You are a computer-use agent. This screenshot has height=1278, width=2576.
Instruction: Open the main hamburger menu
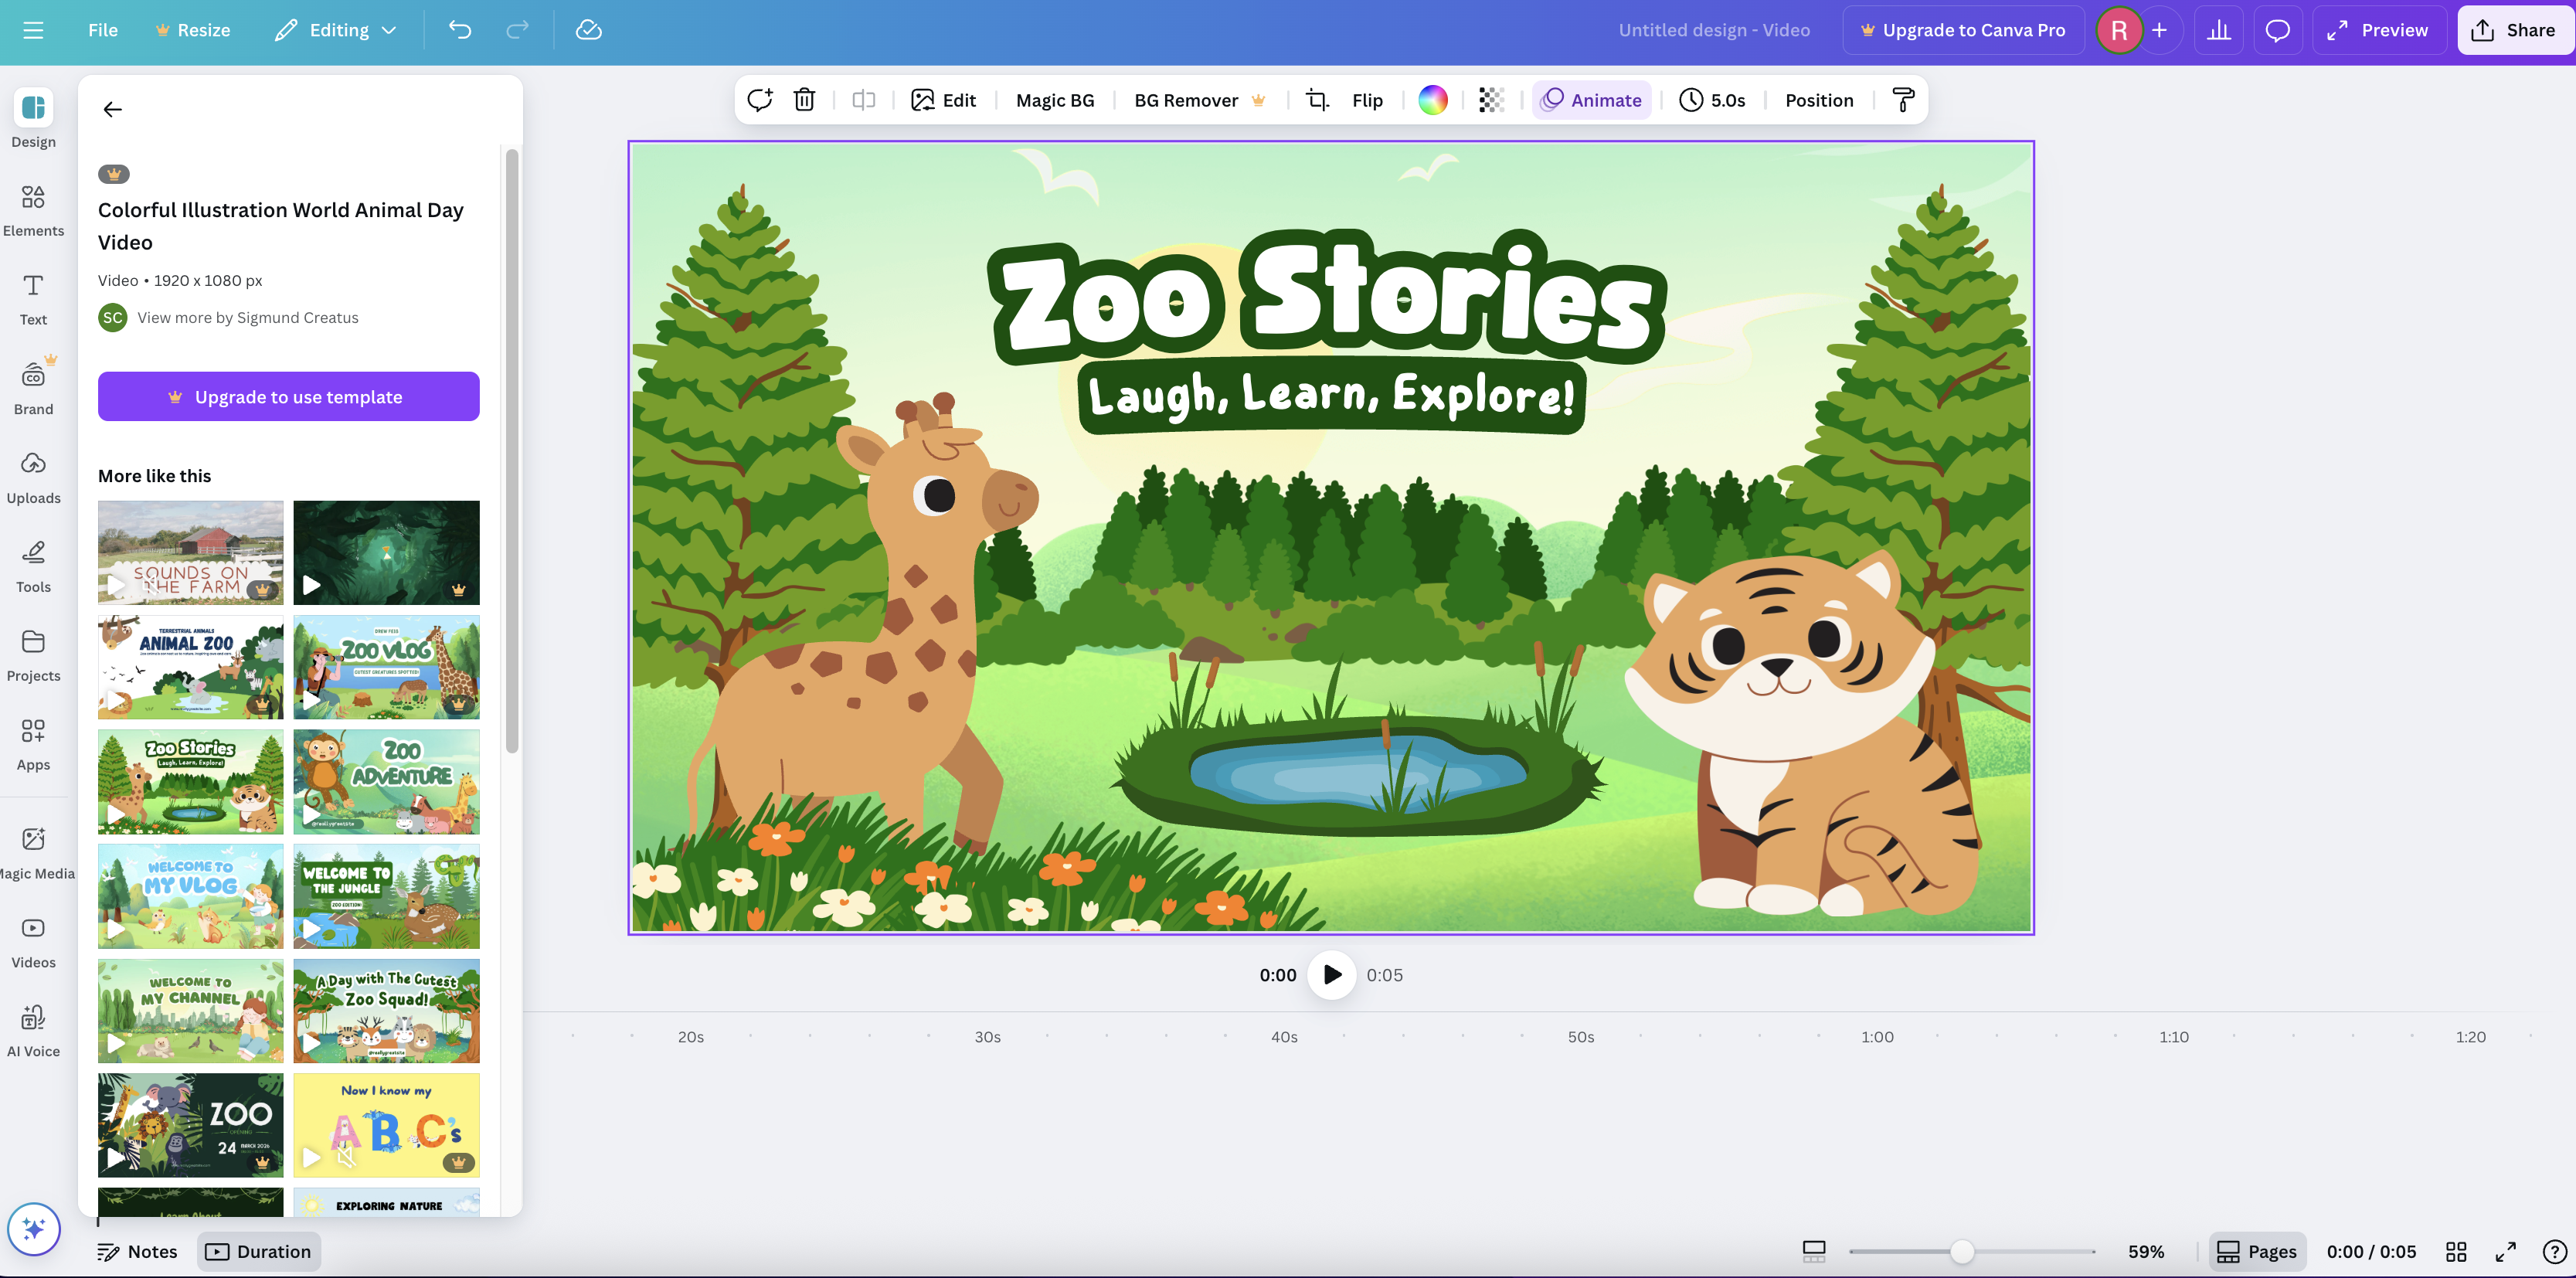tap(33, 29)
